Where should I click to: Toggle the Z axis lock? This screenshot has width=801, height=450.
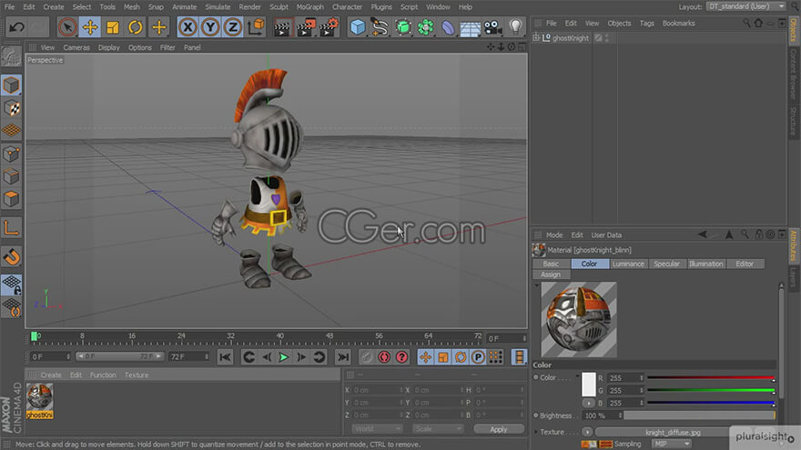(x=232, y=27)
